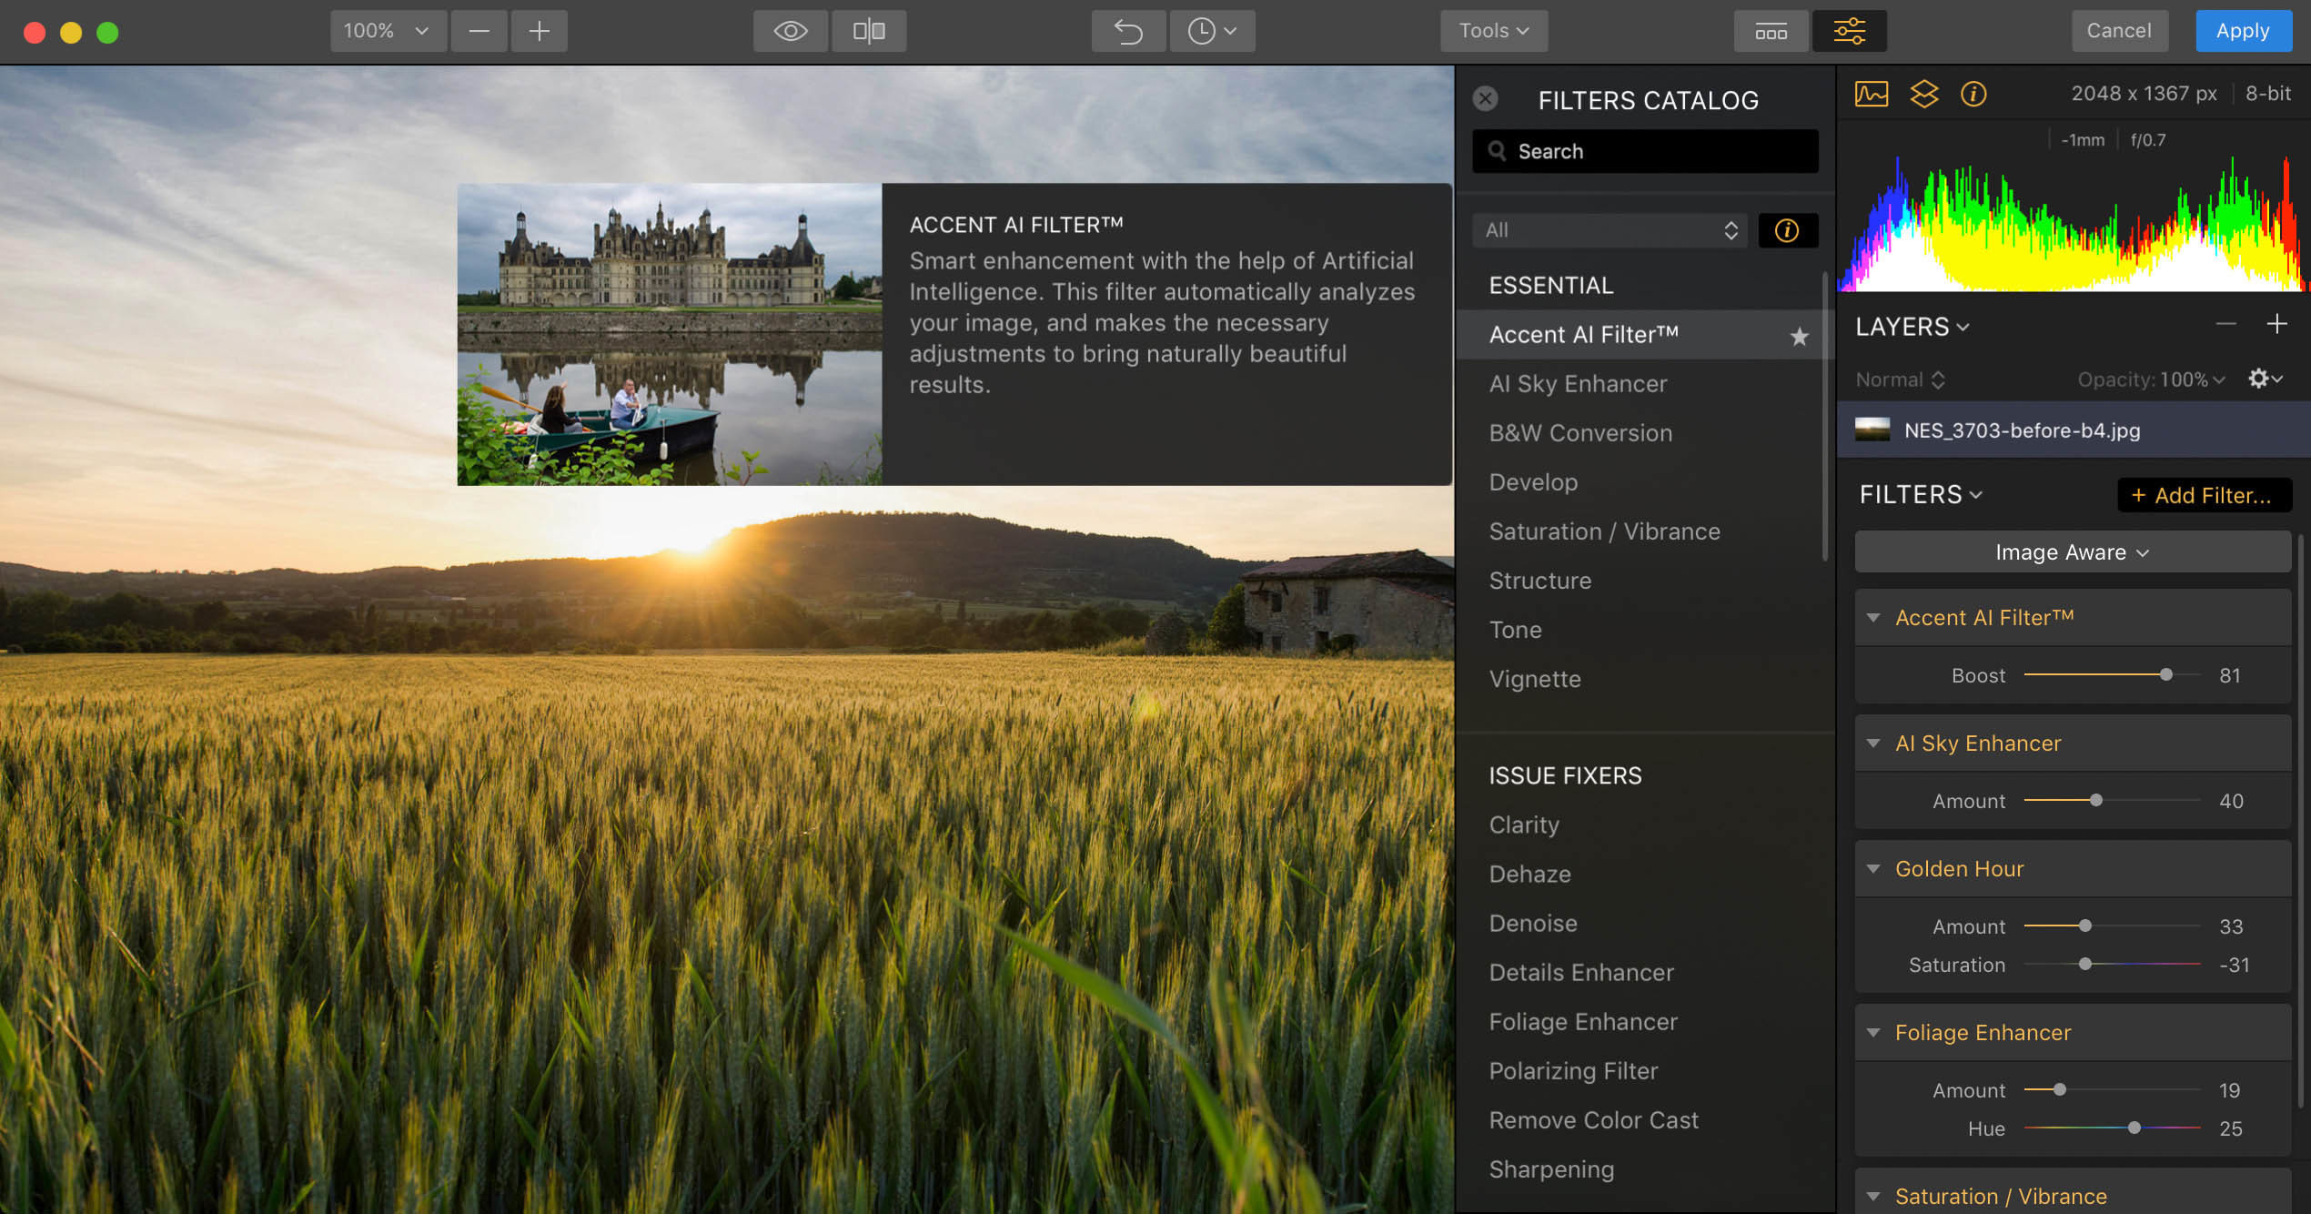
Task: Click the Add Filter button
Action: click(2203, 495)
